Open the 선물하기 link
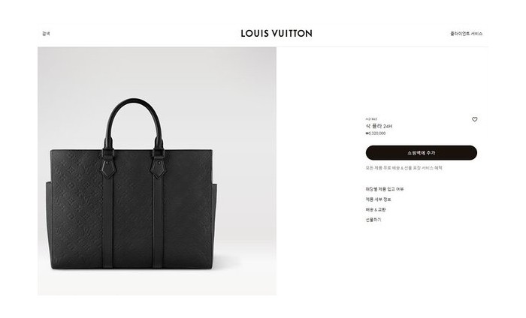Image resolution: width=526 pixels, height=318 pixels. click(373, 220)
